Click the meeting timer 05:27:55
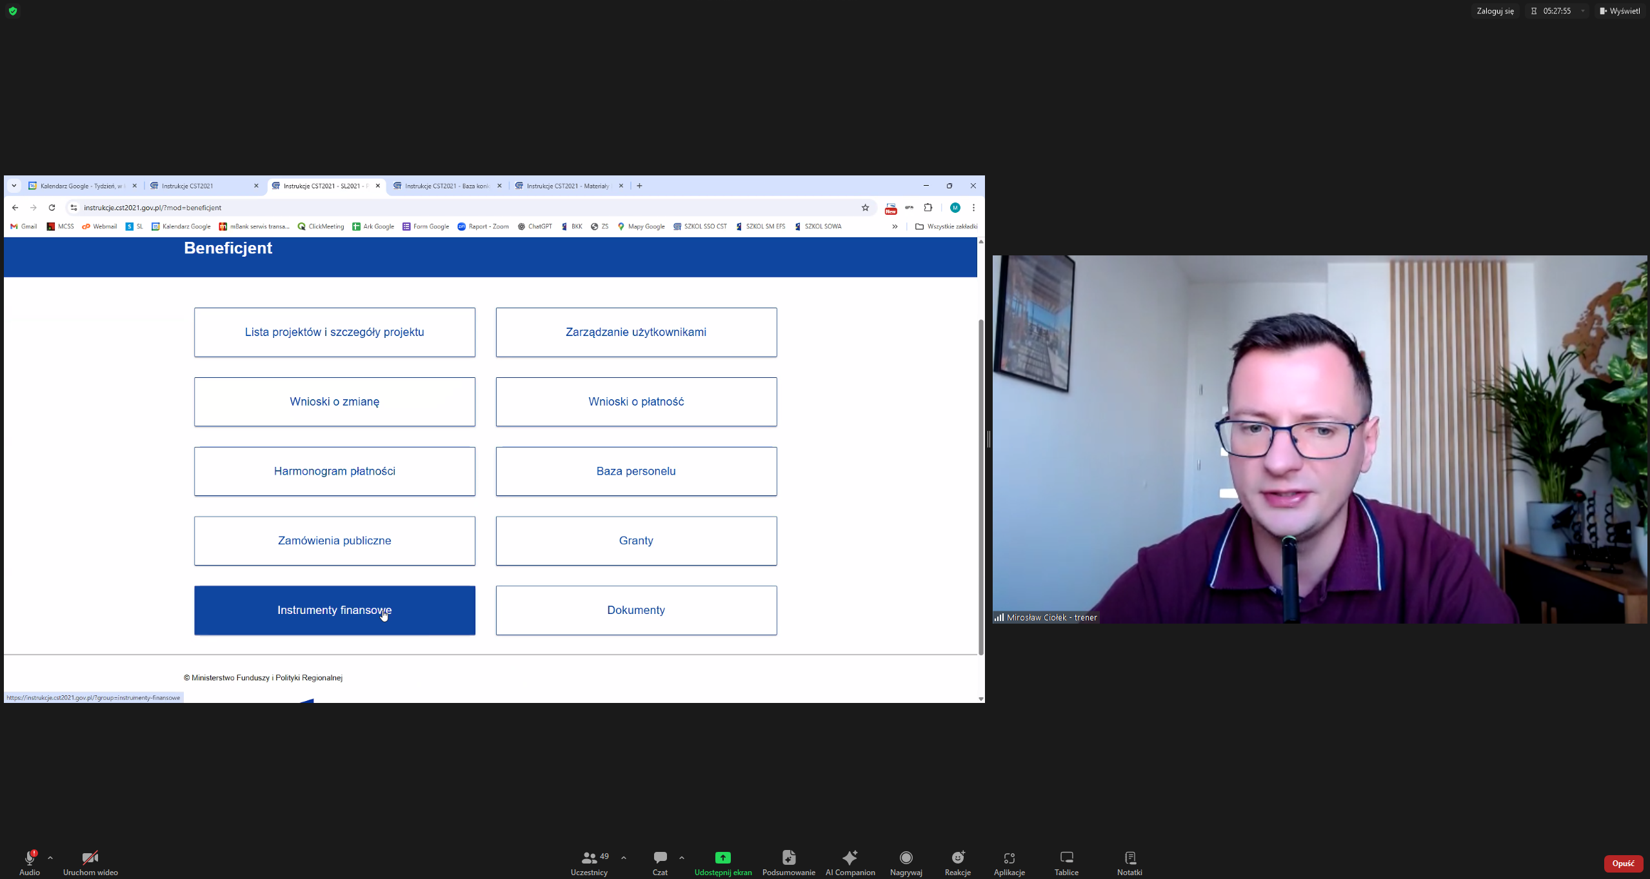Screen dimensions: 1650x879 1556,11
